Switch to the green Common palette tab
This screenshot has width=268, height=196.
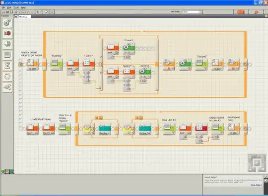point(3,171)
